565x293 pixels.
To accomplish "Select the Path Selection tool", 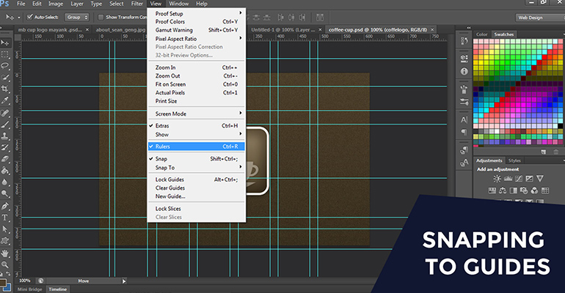I will 4,229.
